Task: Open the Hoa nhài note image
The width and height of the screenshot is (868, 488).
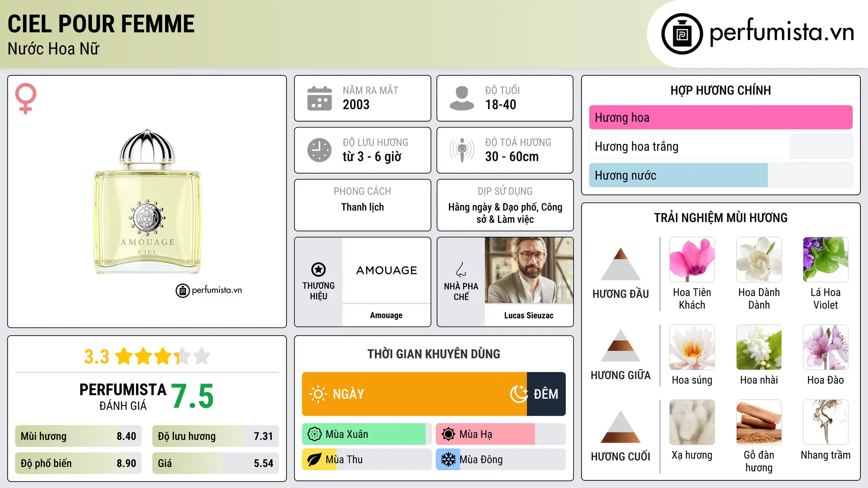Action: (x=759, y=347)
